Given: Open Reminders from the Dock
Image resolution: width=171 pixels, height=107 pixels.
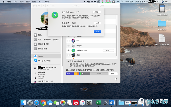Looking at the screenshot, I should point(69,103).
